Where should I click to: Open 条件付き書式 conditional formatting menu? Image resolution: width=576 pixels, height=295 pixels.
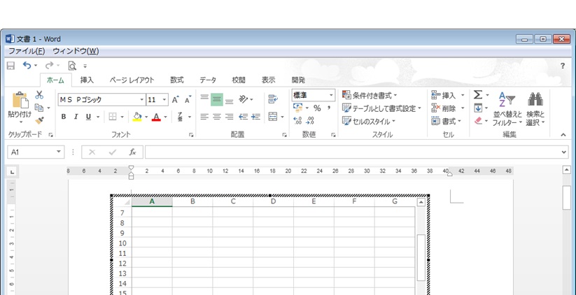pyautogui.click(x=369, y=95)
